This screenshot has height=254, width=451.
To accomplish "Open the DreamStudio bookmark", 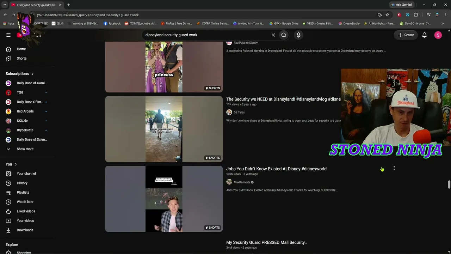I will coord(349,24).
